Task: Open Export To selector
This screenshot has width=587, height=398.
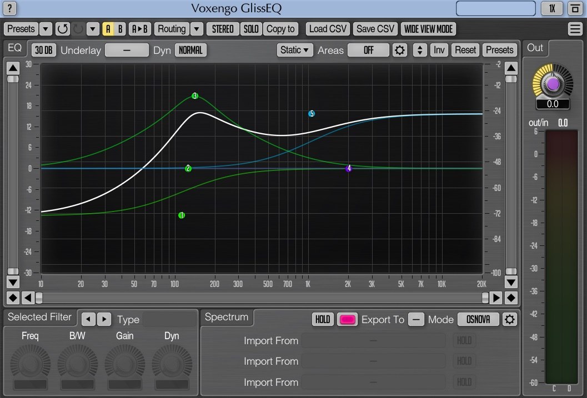Action: 416,319
